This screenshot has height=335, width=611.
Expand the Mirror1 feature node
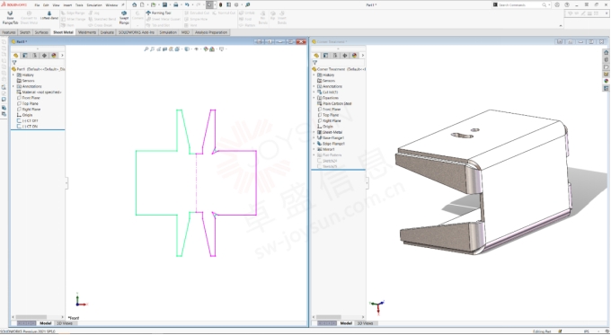point(314,149)
